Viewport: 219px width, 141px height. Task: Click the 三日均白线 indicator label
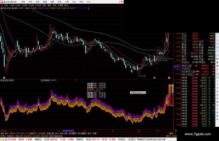coord(45,80)
